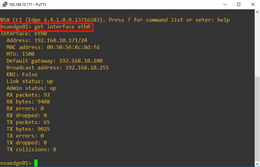260x167 pixels.
Task: Click the scrollbar up arrow
Action: 257,12
